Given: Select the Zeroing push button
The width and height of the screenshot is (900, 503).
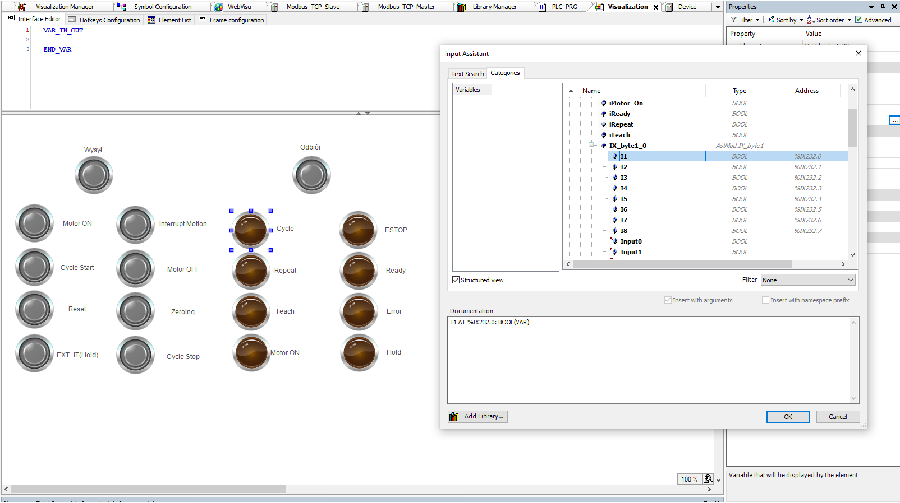Looking at the screenshot, I should (x=135, y=311).
